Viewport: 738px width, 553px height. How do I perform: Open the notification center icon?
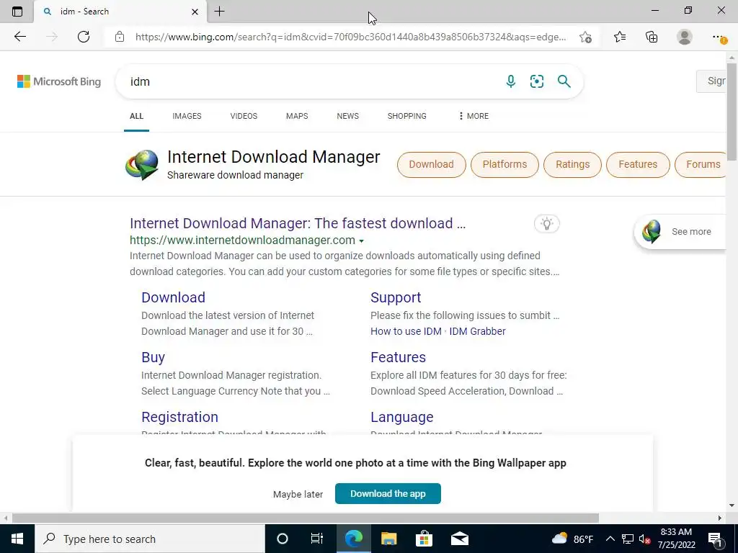715,539
